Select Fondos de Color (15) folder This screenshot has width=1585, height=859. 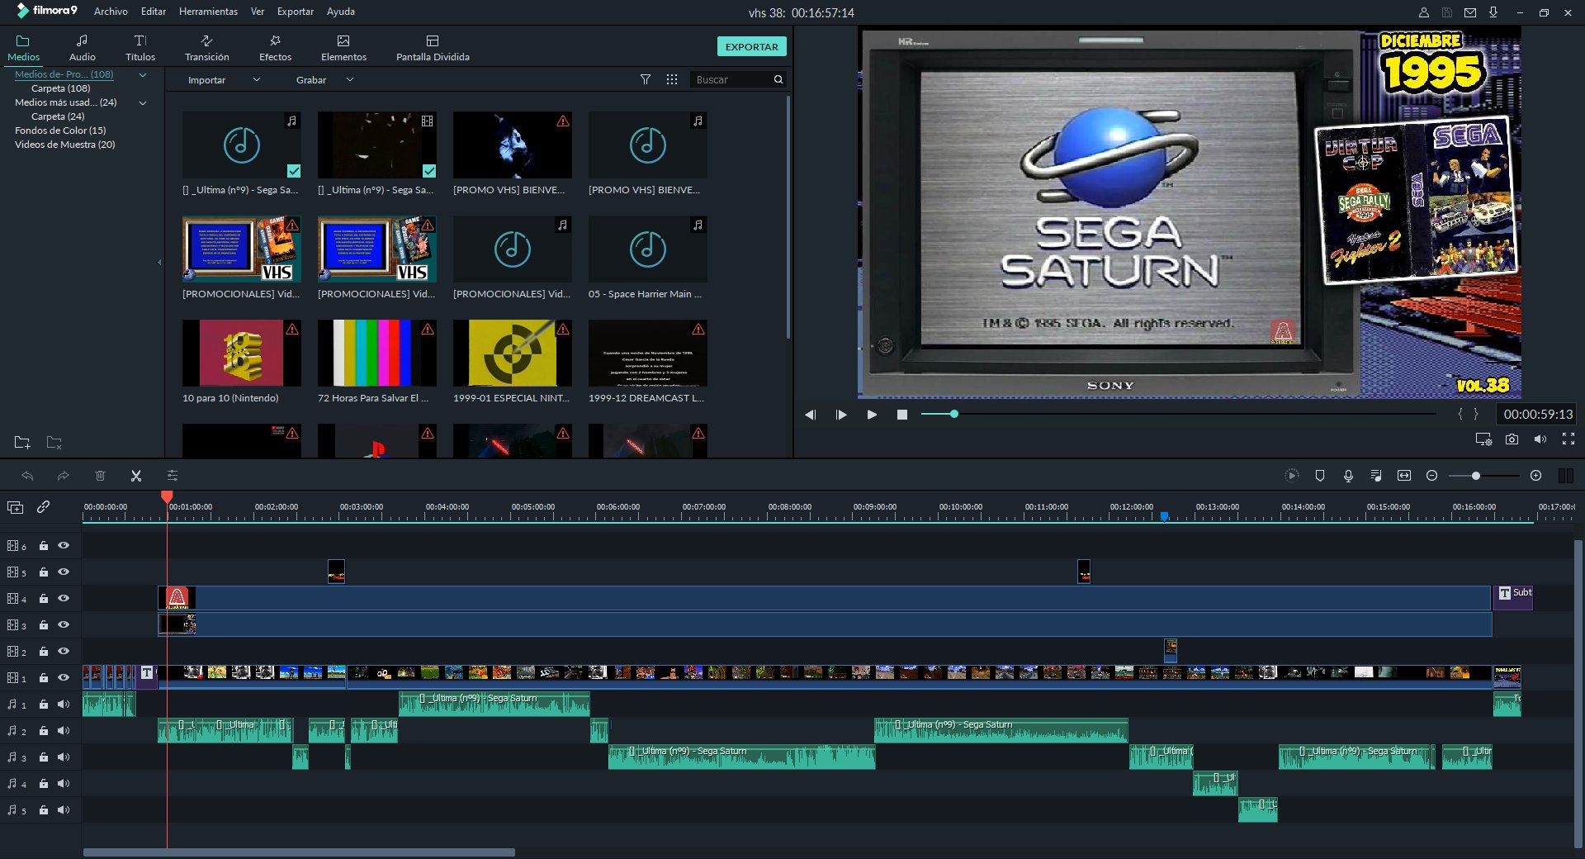pyautogui.click(x=60, y=131)
